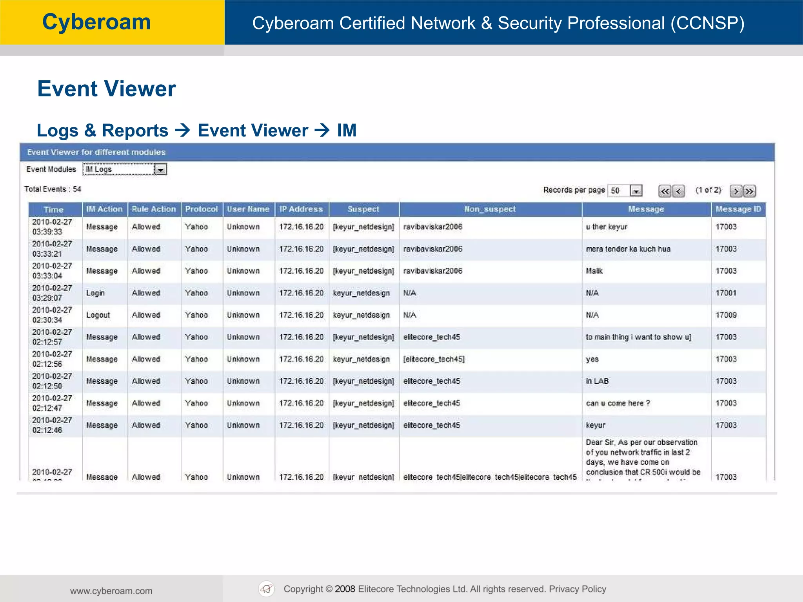Image resolution: width=803 pixels, height=602 pixels.
Task: Go to the previous page of records
Action: tap(678, 191)
